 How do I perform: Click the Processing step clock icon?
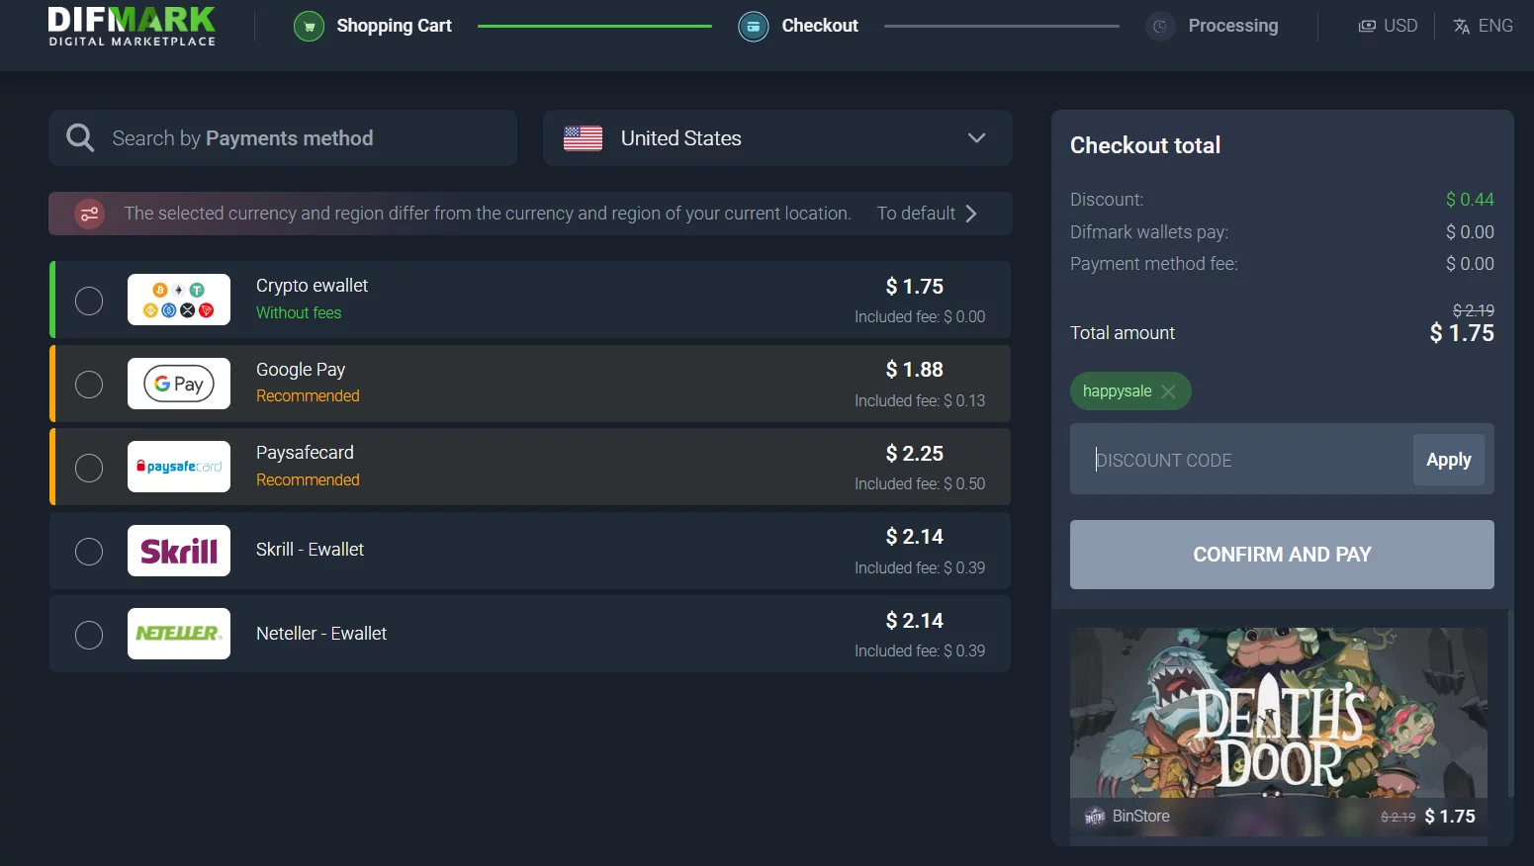pos(1160,27)
